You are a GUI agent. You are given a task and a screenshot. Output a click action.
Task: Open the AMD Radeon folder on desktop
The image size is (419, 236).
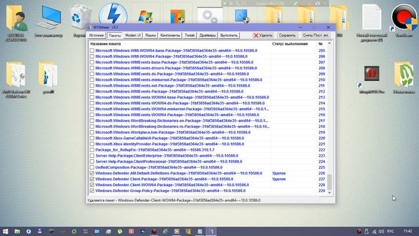click(16, 80)
